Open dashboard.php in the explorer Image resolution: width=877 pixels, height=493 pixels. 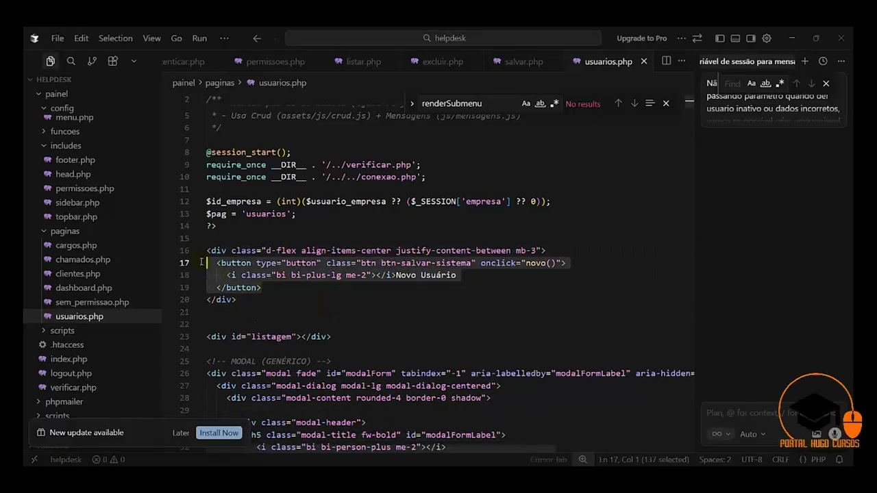tap(84, 288)
